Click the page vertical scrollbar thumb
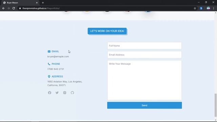This screenshot has width=217, height=122. (216, 105)
